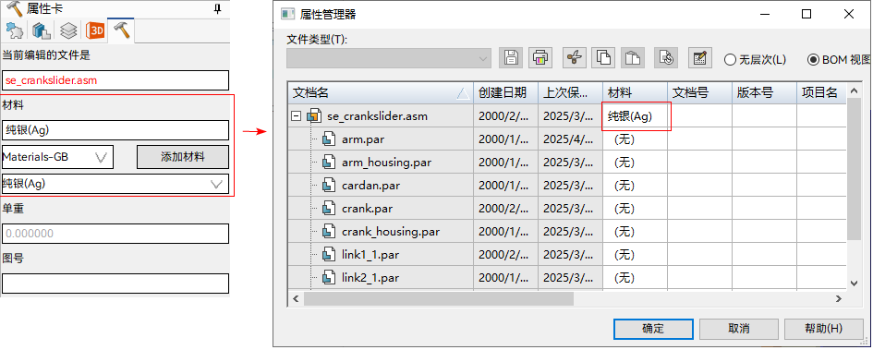The width and height of the screenshot is (873, 350).
Task: Click the 项目名 column header
Action: [x=821, y=93]
